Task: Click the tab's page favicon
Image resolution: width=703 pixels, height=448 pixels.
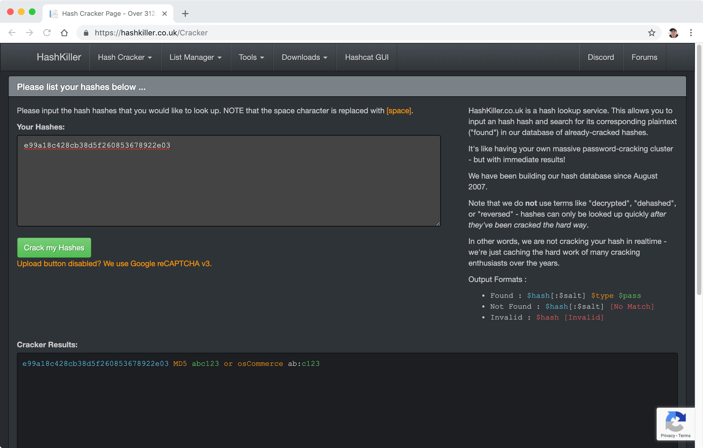Action: [x=53, y=13]
